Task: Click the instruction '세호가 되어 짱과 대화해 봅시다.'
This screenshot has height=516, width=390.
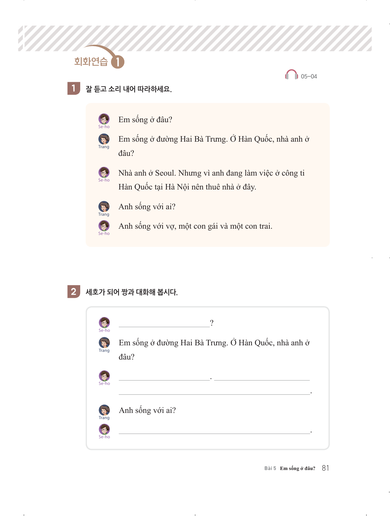Action: tap(131, 292)
